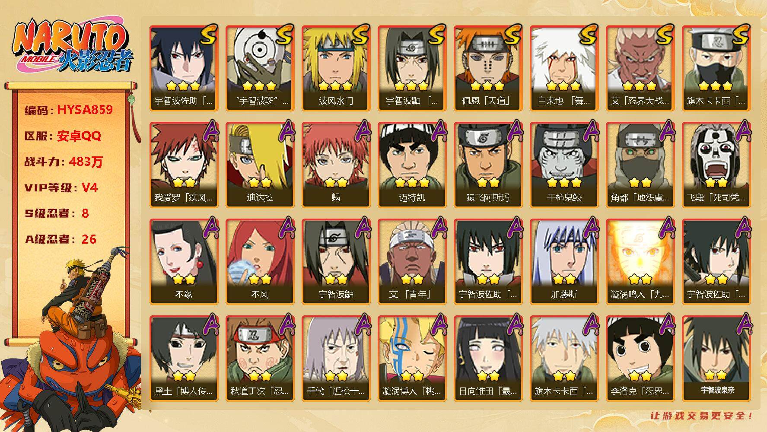Screen dimensions: 767x432
Task: Click the 战斗力 483万 power text
Action: tap(64, 162)
